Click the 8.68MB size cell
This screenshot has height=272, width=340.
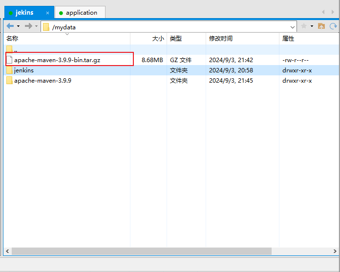(x=152, y=60)
